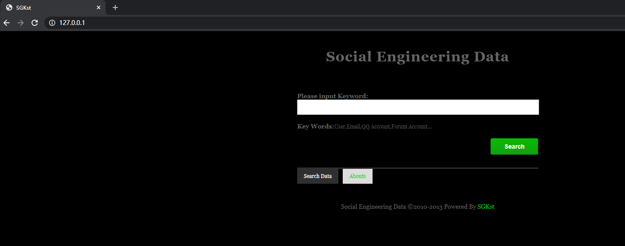This screenshot has height=246, width=625.
Task: Click the 'User,Email,QQ Account' hint text
Action: pos(383,127)
